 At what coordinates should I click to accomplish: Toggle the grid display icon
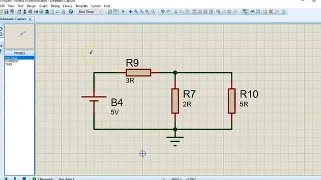click(x=116, y=11)
